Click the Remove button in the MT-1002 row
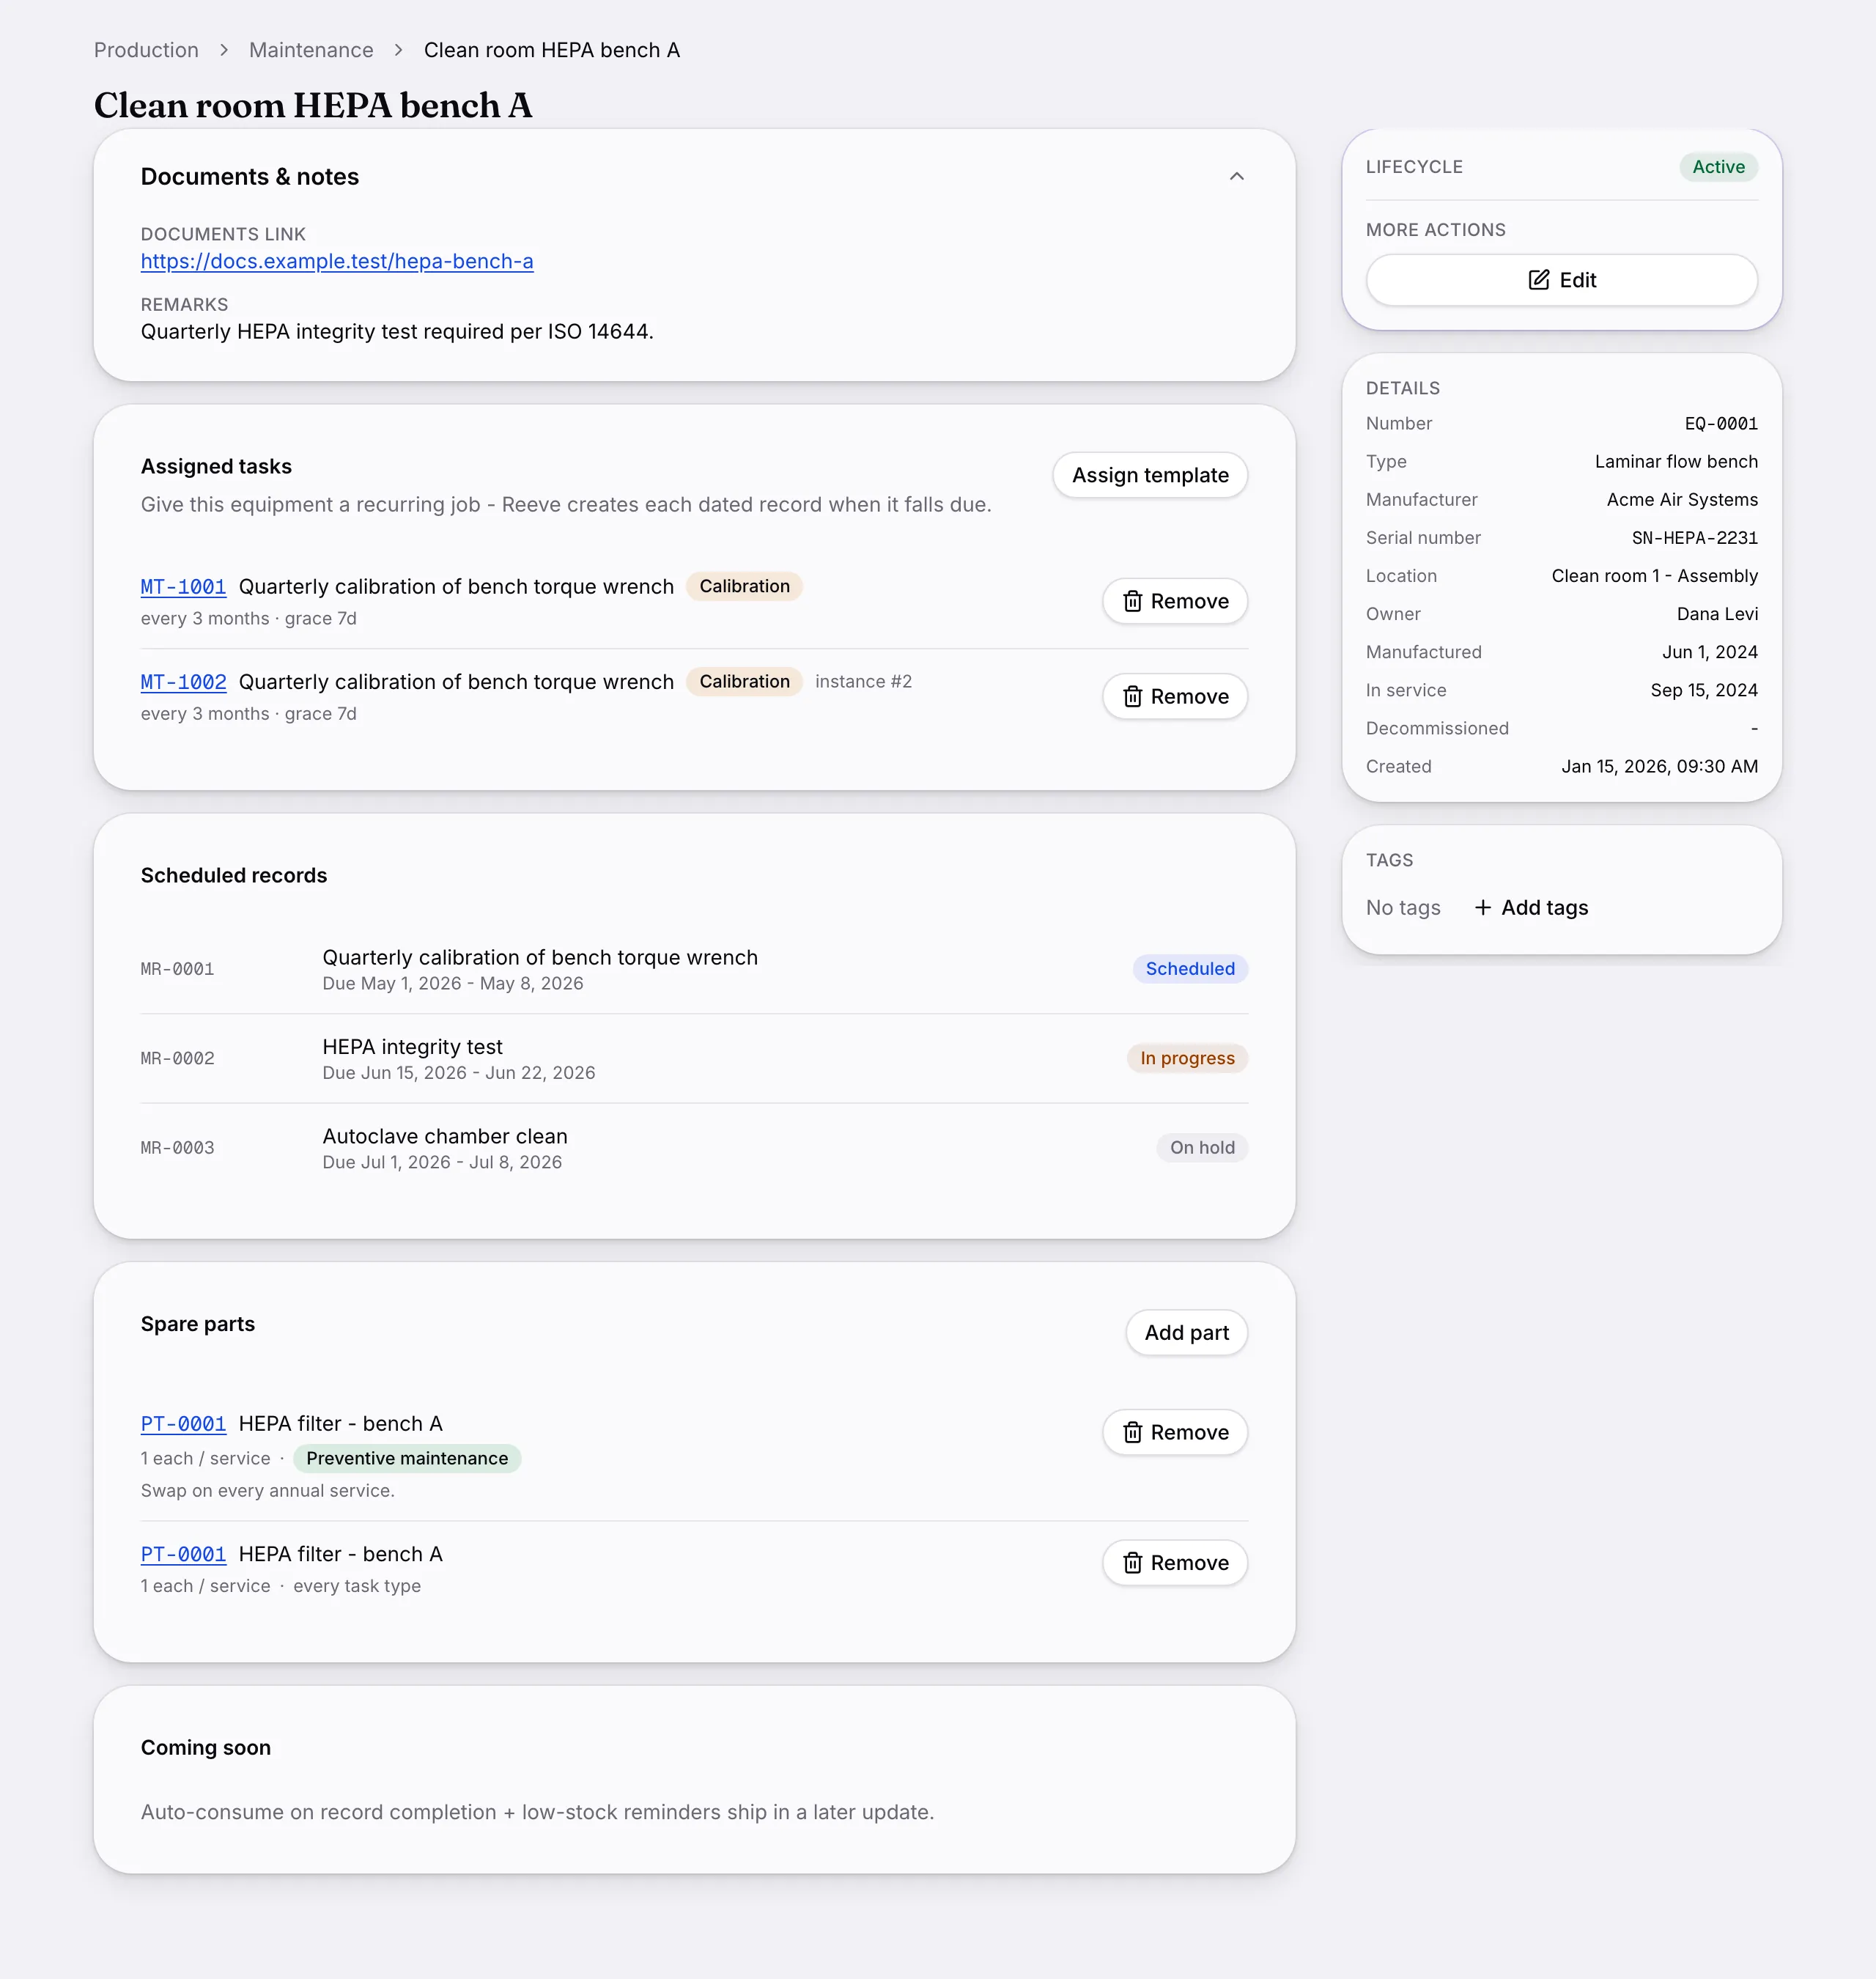This screenshot has height=1979, width=1876. (x=1175, y=696)
